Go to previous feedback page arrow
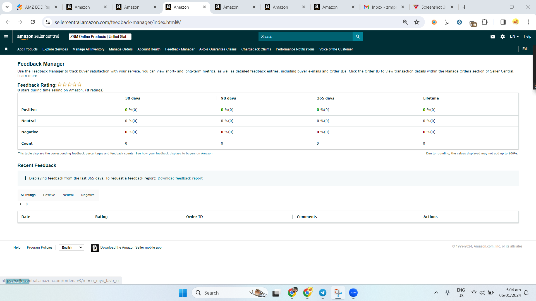Screen dimensions: 536x301 point(21,204)
